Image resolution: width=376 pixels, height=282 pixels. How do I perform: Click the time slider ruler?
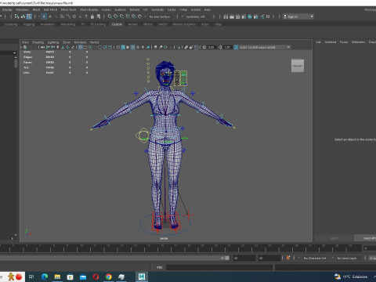180,248
